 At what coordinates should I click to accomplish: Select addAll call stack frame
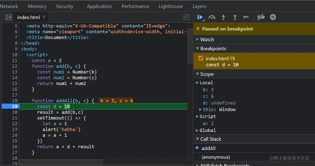[x=254, y=148]
